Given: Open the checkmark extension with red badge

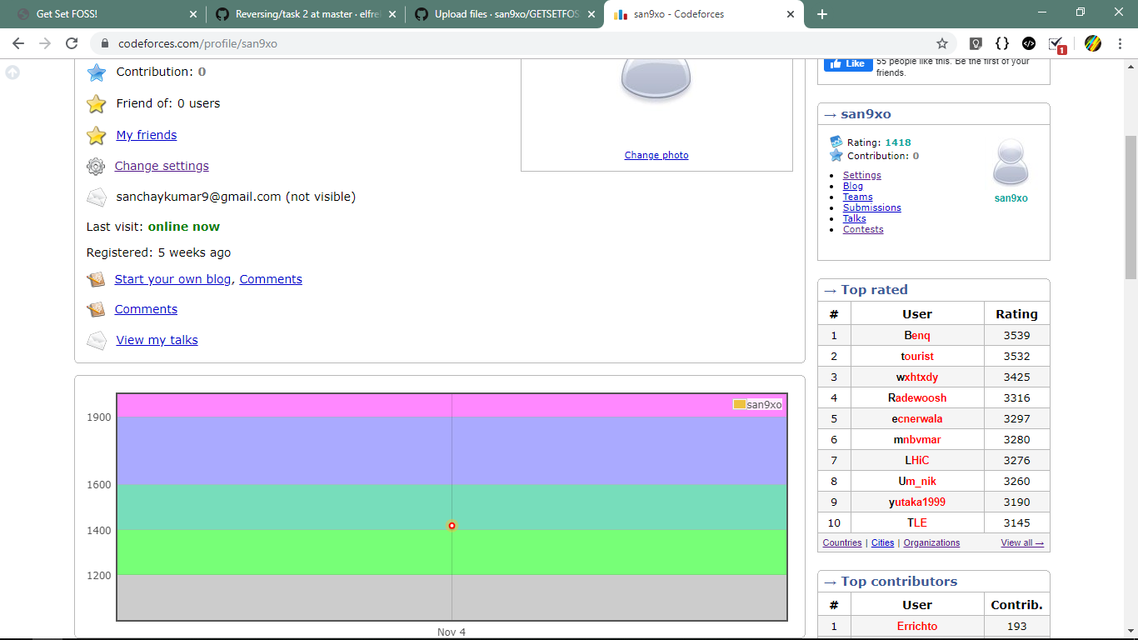Looking at the screenshot, I should point(1056,44).
